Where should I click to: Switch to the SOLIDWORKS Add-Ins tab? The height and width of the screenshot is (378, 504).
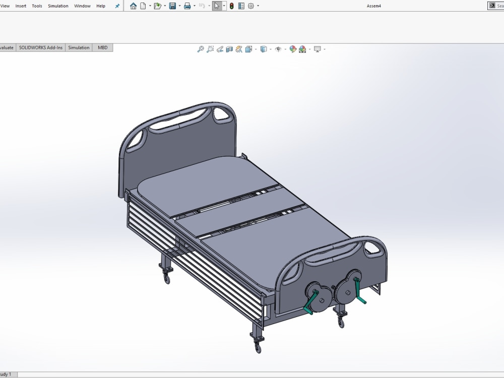click(x=40, y=47)
